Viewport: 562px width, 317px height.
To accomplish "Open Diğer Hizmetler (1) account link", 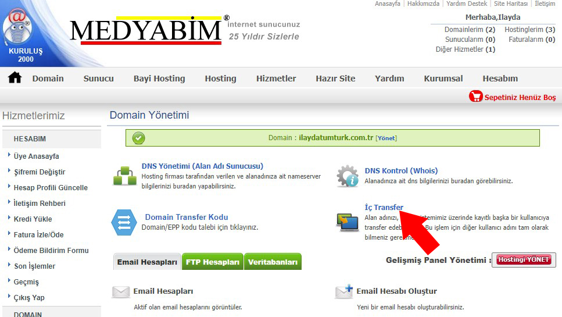I will point(465,49).
